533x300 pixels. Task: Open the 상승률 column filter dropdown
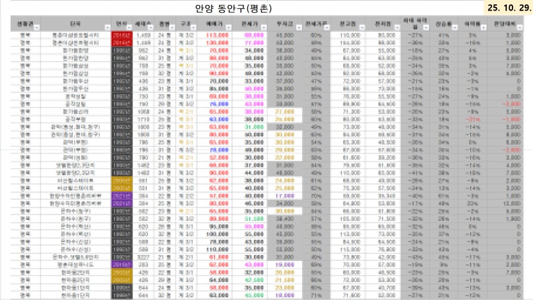[x=455, y=27]
